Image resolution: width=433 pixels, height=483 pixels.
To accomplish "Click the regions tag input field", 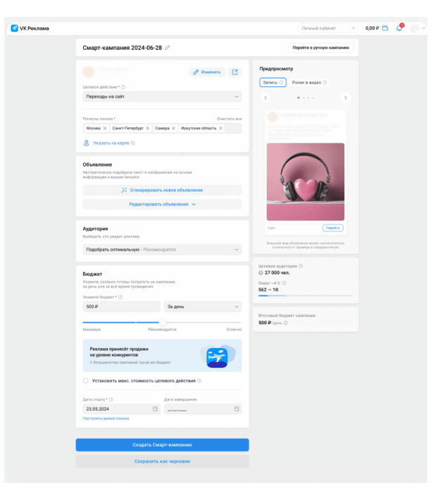I will 162,128.
